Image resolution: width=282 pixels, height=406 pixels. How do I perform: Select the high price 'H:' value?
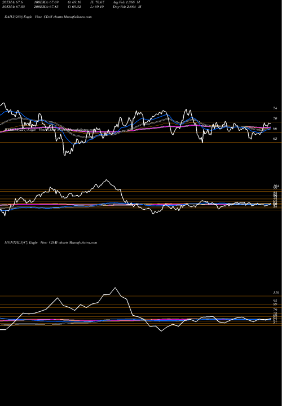(97, 2)
